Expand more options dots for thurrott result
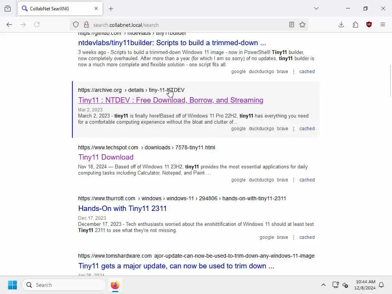392x294 pixels. [x=294, y=237]
